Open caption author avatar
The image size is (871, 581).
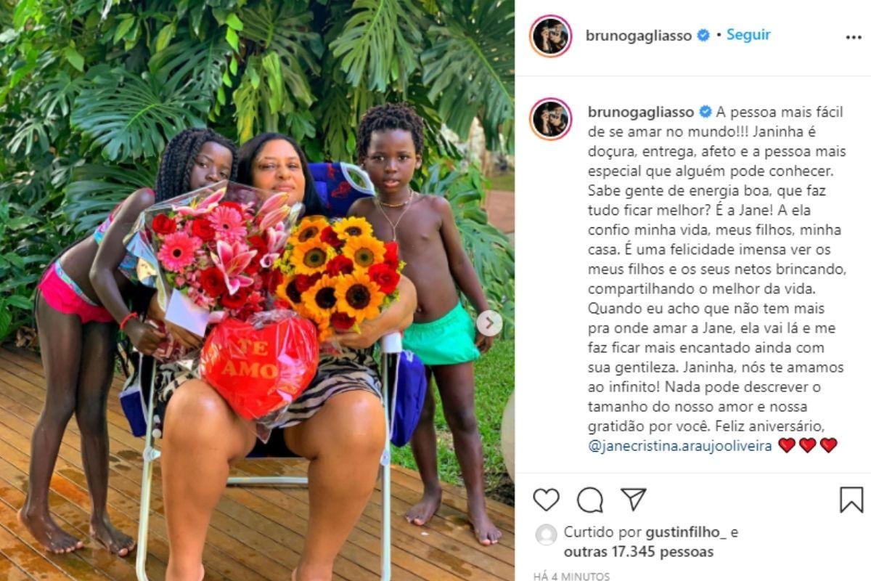click(551, 119)
